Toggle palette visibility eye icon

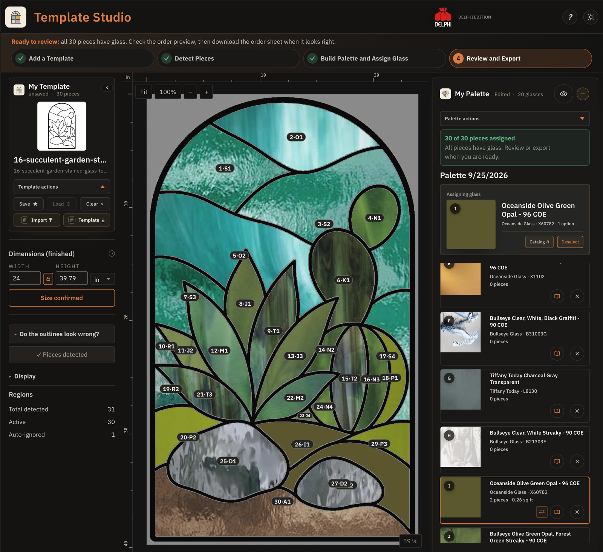[563, 94]
